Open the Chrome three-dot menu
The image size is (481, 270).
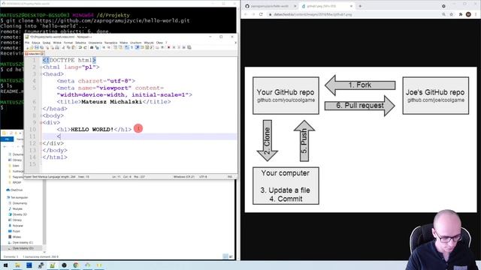tap(476, 14)
